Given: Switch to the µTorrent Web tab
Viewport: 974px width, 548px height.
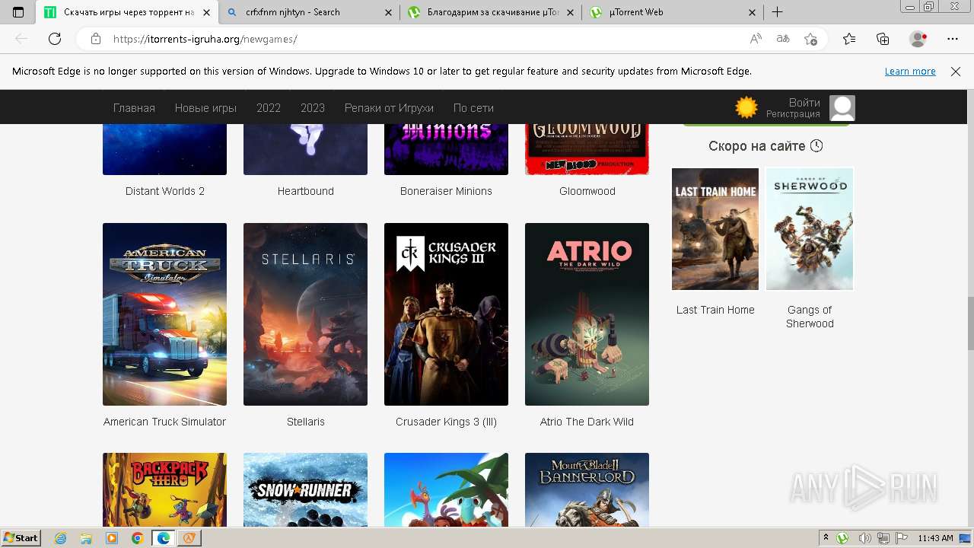Looking at the screenshot, I should pos(673,12).
